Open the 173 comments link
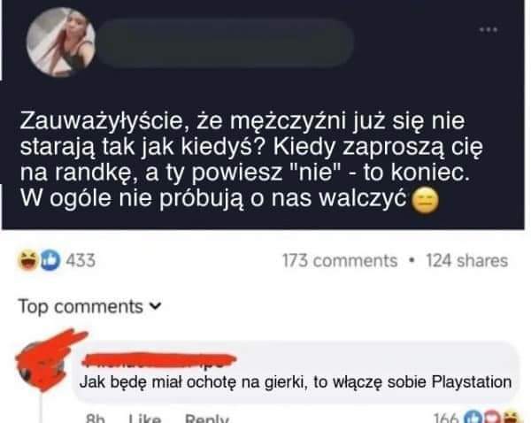Image resolution: width=531 pixels, height=423 pixels. 340,261
